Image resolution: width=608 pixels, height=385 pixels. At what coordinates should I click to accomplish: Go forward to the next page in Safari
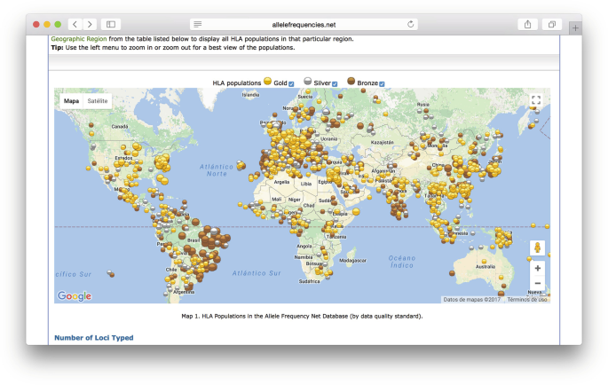coord(89,24)
